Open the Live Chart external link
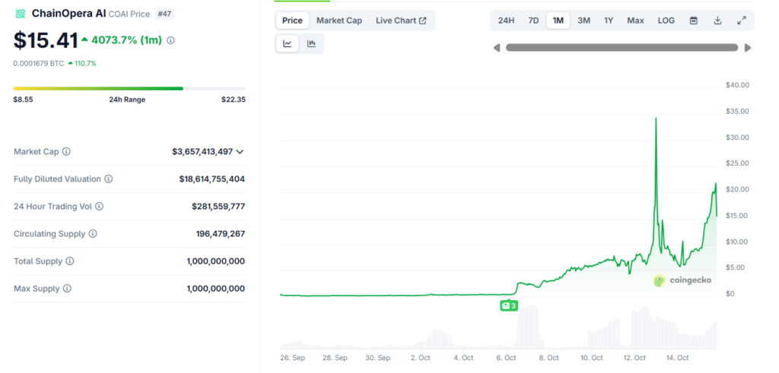This screenshot has width=779, height=373. [401, 21]
